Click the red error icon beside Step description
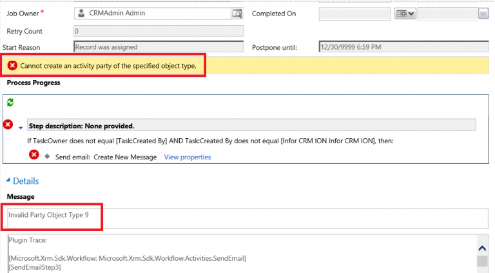The image size is (495, 273). click(8, 125)
